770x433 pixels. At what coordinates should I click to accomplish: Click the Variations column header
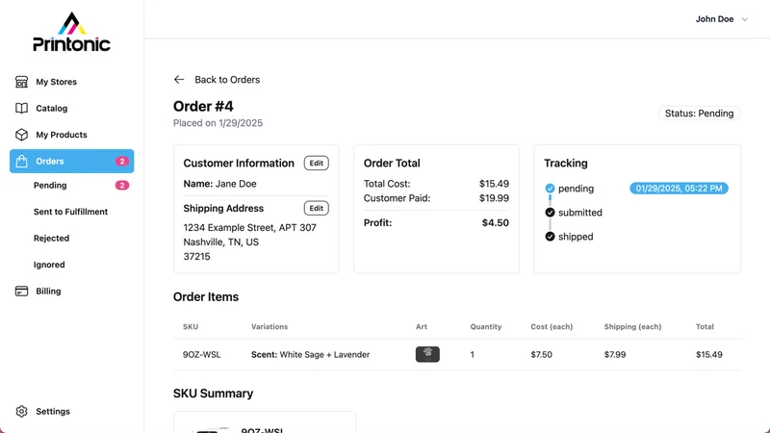(x=269, y=326)
